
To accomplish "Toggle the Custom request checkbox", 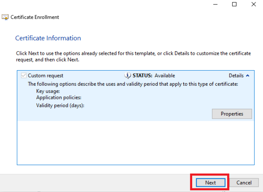I will click(24, 76).
